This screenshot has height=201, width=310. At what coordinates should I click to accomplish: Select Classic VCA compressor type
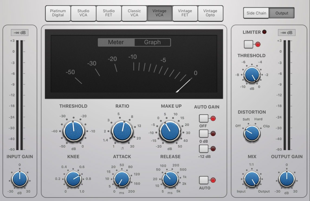pyautogui.click(x=134, y=13)
